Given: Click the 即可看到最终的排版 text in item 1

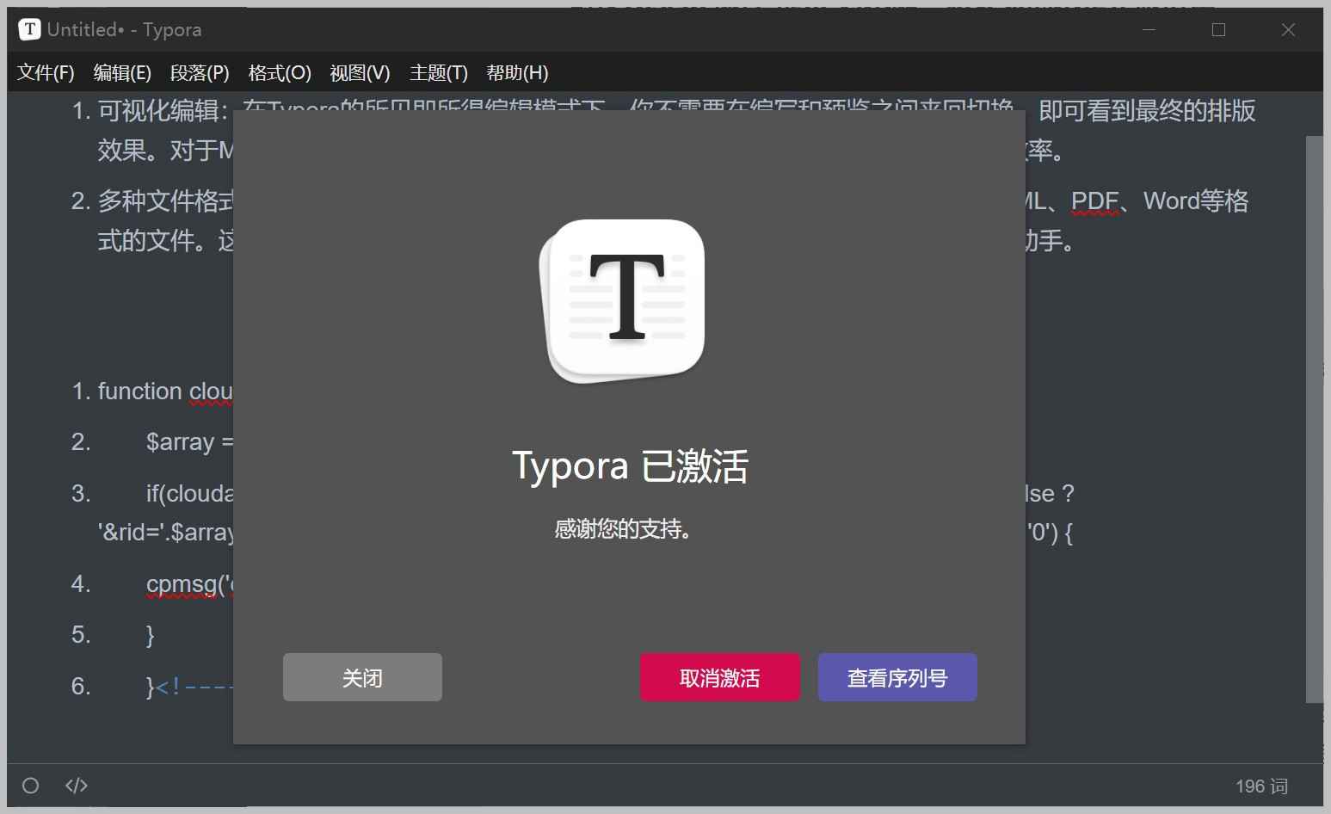Looking at the screenshot, I should point(1147,111).
